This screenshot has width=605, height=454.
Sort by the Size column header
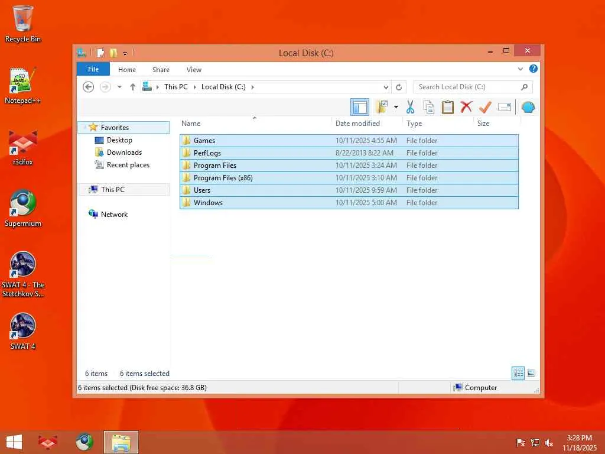tap(497, 124)
